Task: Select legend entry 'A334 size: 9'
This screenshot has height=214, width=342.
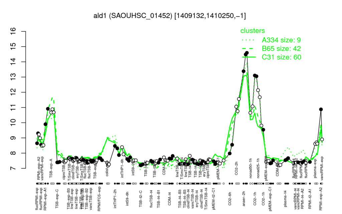Action: click(x=281, y=40)
